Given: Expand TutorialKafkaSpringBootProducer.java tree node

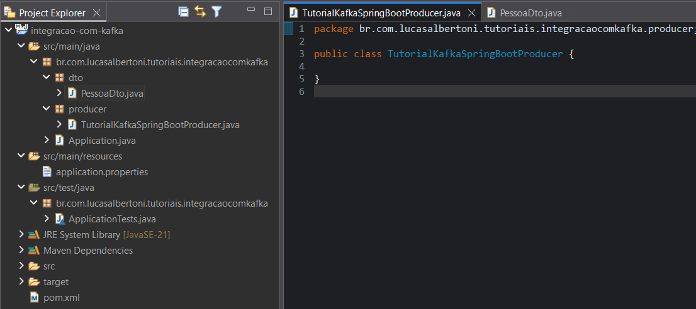Looking at the screenshot, I should click(x=59, y=125).
